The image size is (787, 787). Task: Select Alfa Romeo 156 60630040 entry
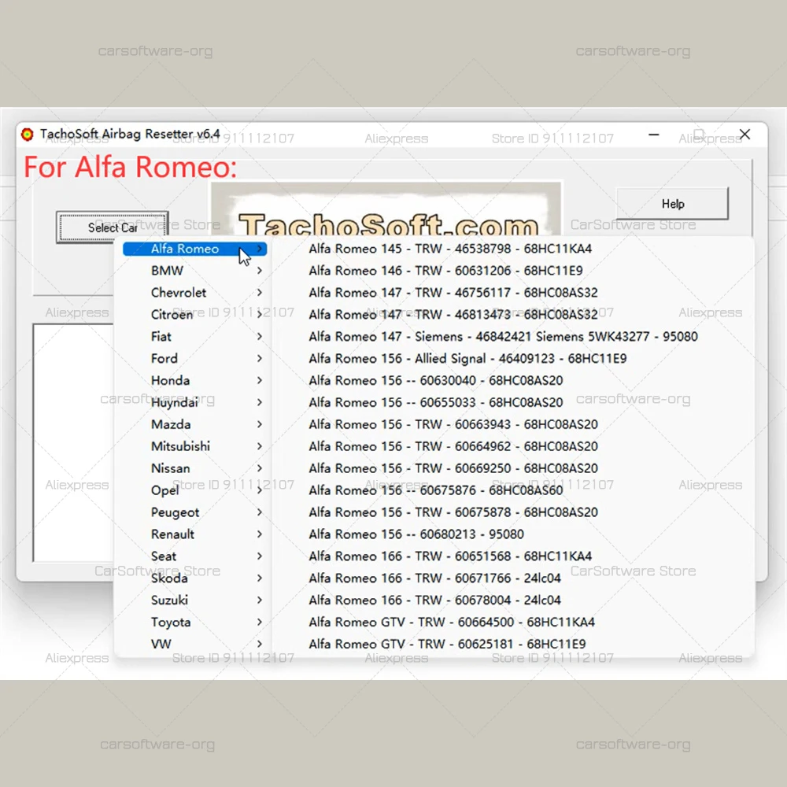click(436, 380)
